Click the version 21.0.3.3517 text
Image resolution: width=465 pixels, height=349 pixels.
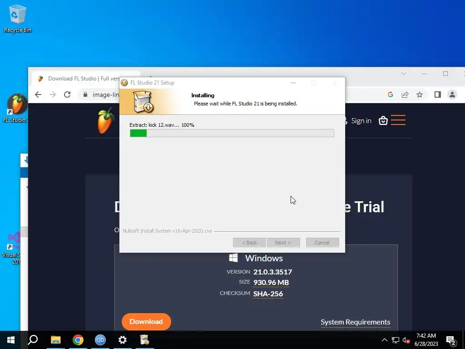(272, 272)
